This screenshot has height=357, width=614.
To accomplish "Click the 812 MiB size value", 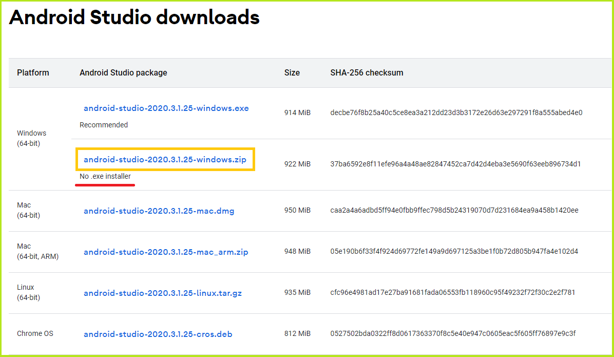I will [297, 333].
